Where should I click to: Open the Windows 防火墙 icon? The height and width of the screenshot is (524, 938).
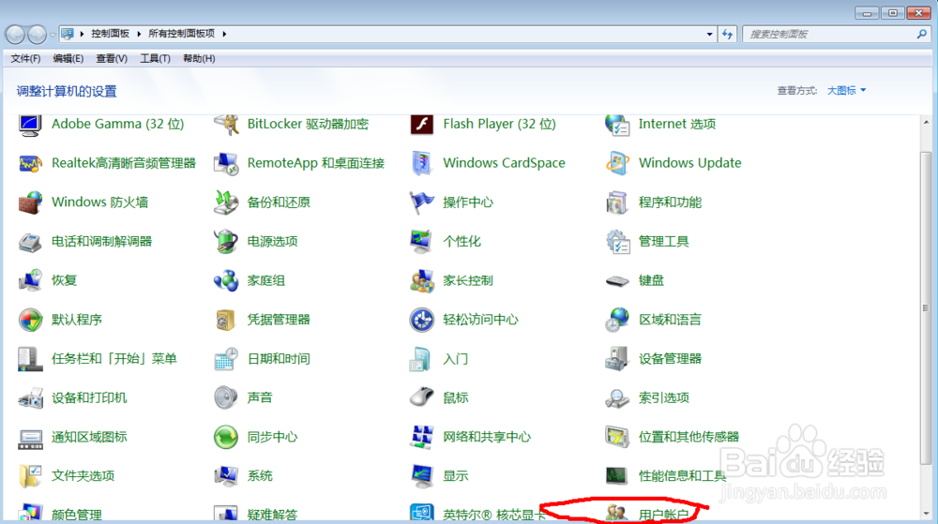click(x=30, y=202)
